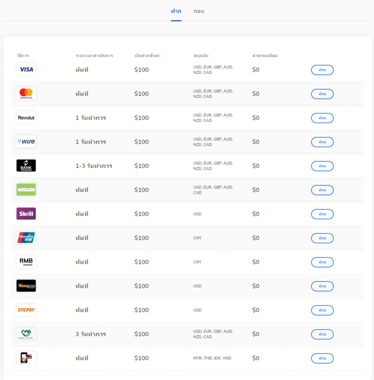Viewport: 374px width, 380px height.
Task: Open the ถอน (Withdraw) tab
Action: pyautogui.click(x=199, y=11)
